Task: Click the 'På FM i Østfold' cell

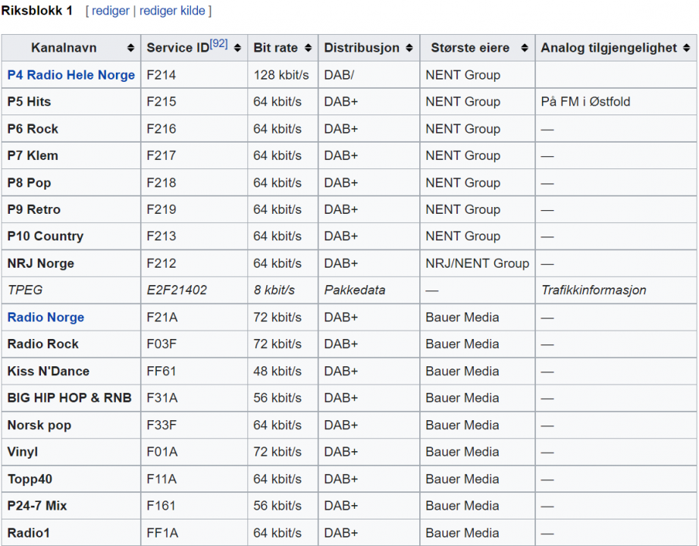Action: click(585, 102)
